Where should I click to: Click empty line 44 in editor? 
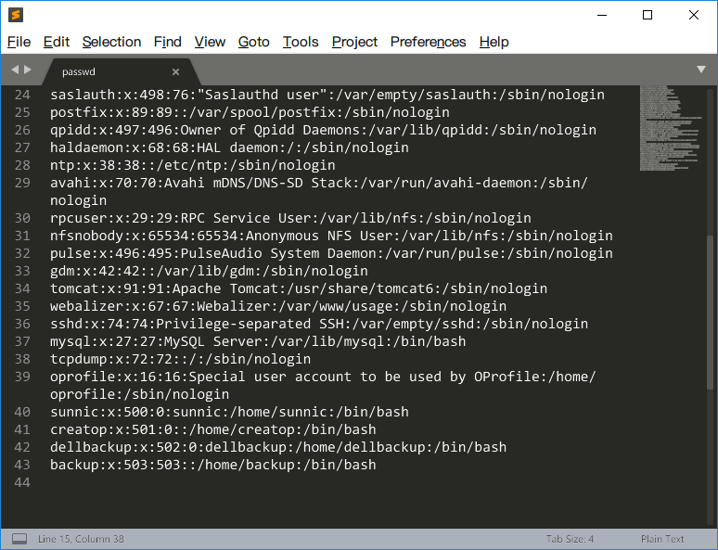(x=343, y=482)
